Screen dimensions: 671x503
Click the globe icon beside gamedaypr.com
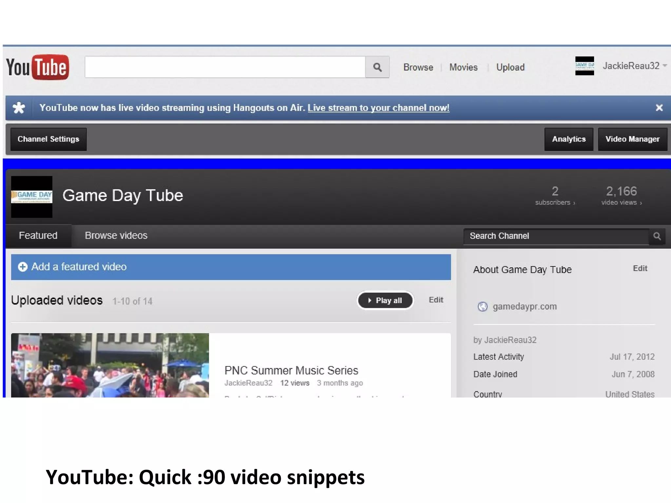(x=482, y=307)
